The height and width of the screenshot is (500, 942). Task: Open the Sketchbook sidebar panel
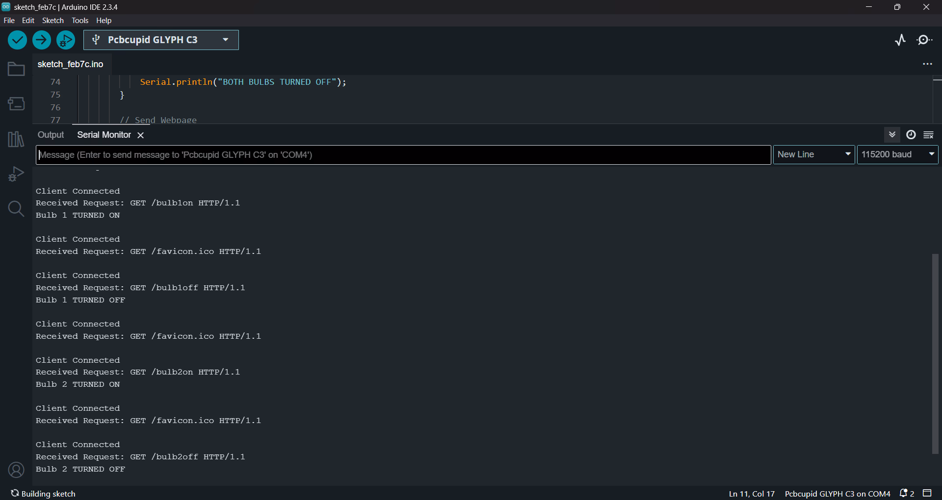16,69
